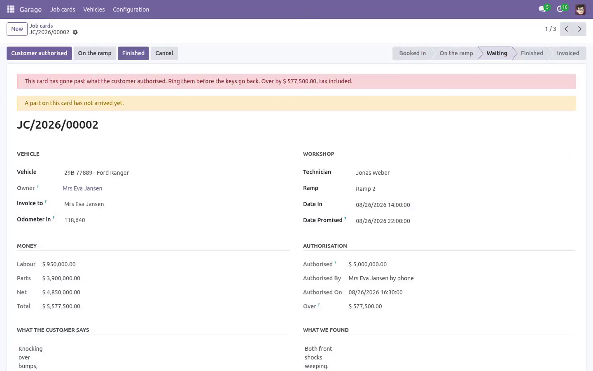This screenshot has width=593, height=371.
Task: Open the Technician field dropdown
Action: click(465, 173)
